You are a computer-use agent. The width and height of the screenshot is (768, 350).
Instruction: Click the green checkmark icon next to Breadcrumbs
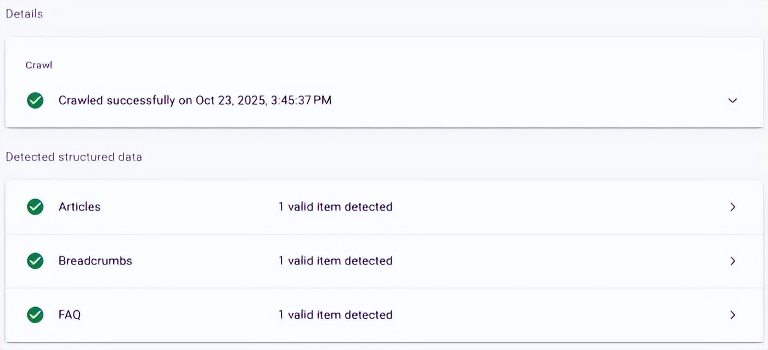(35, 261)
